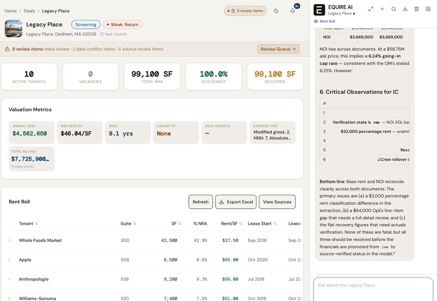Select Whole Foods Market tenant name
Image resolution: width=437 pixels, height=301 pixels.
click(40, 240)
